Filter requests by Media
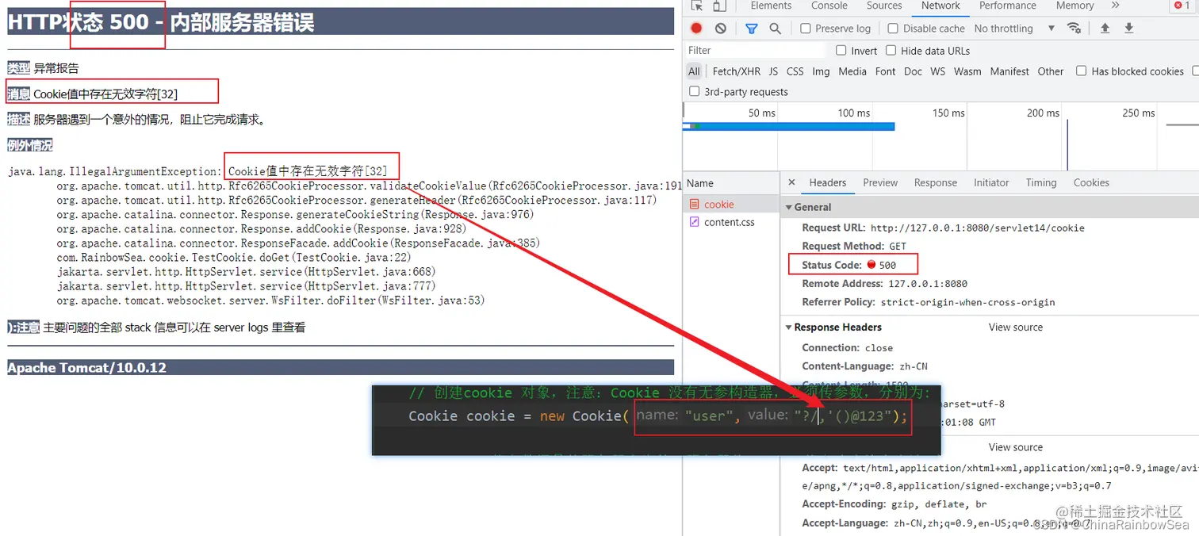Screen dimensions: 1199x536 point(852,71)
